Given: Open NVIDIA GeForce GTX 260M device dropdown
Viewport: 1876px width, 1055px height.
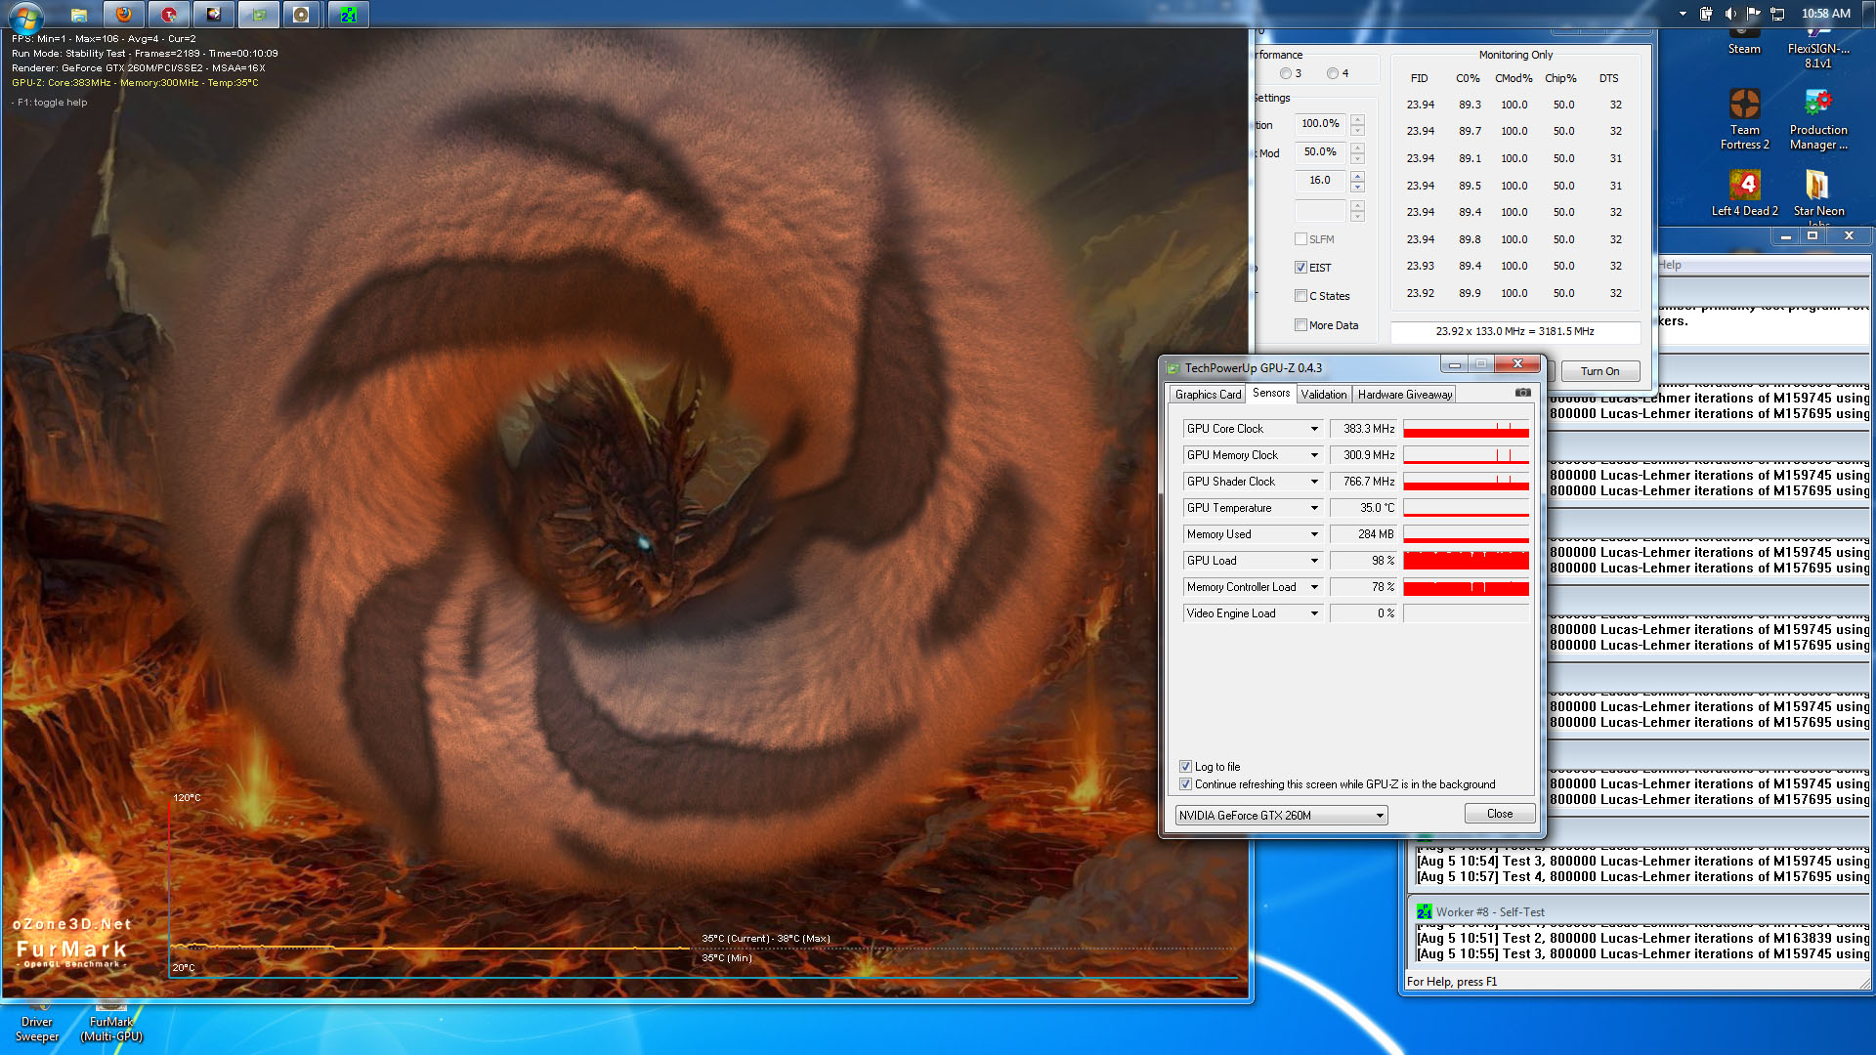Looking at the screenshot, I should coord(1281,815).
